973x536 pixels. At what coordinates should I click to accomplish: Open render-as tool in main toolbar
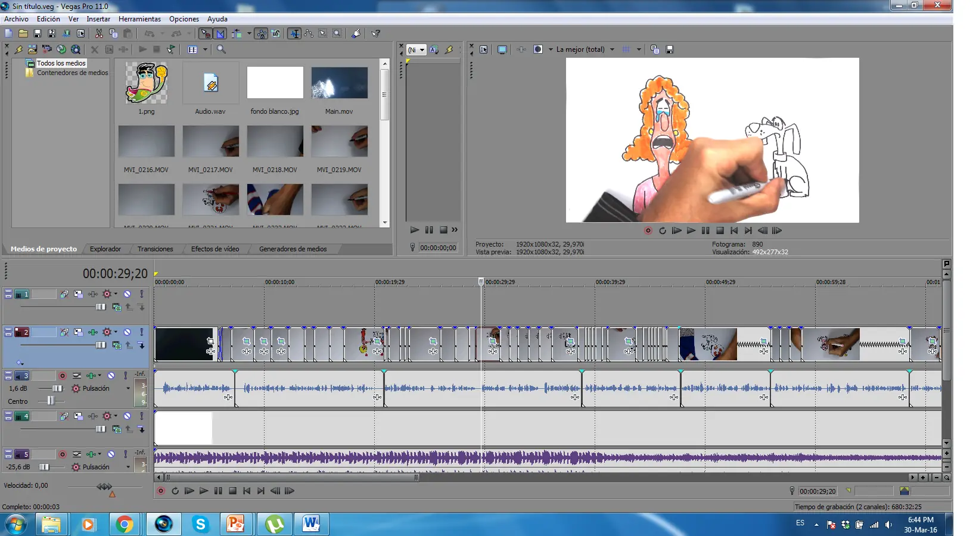66,33
